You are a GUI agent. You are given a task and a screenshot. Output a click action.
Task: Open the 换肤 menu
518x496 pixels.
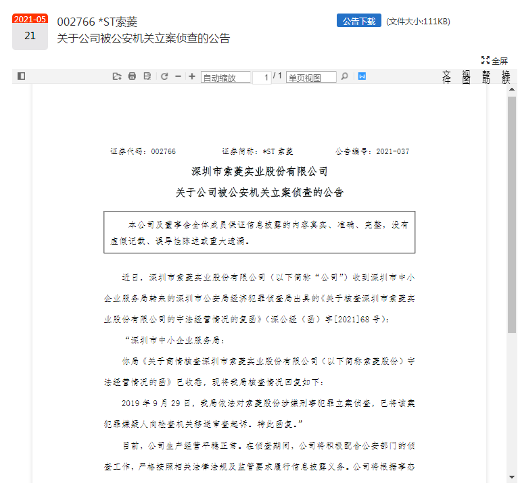tap(506, 77)
